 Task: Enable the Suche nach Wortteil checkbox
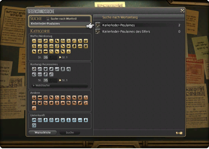[48, 19]
